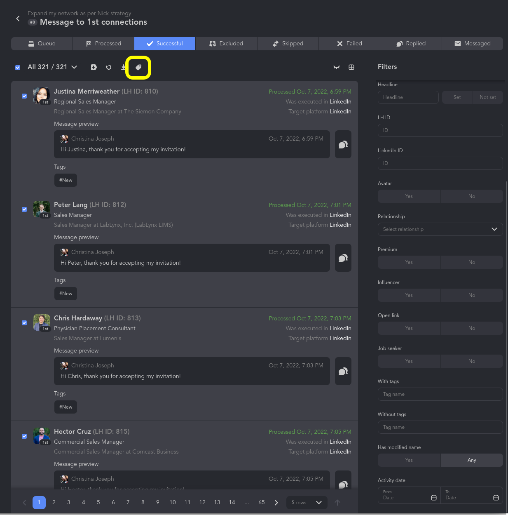Click the Set button for the Headline filter
Image resolution: width=508 pixels, height=515 pixels.
click(x=457, y=97)
